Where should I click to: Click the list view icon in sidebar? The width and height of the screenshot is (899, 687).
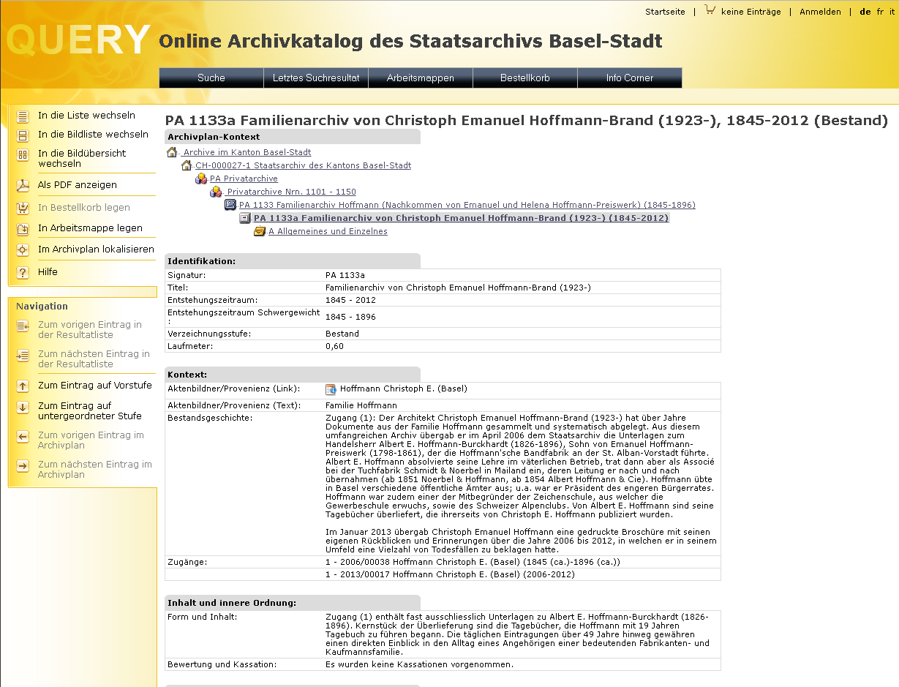tap(23, 116)
